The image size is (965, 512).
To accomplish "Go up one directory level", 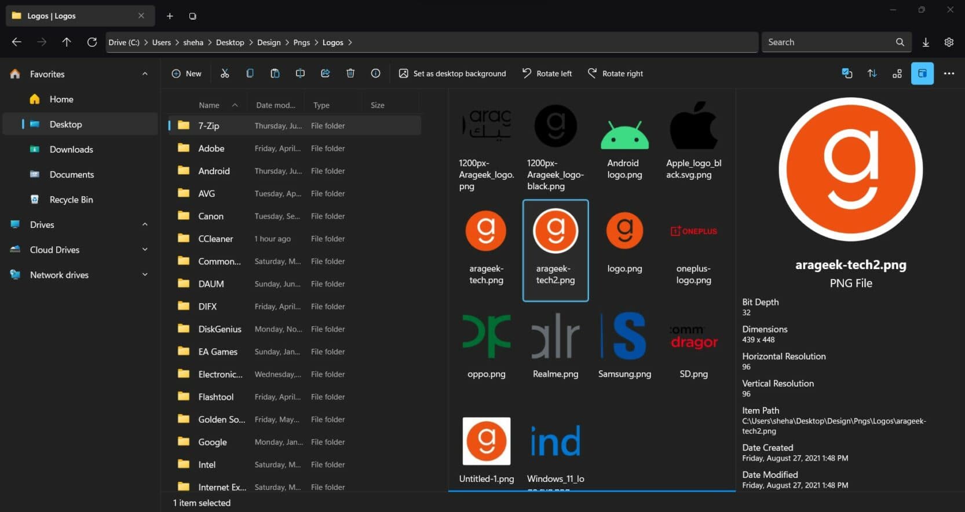I will coord(67,42).
